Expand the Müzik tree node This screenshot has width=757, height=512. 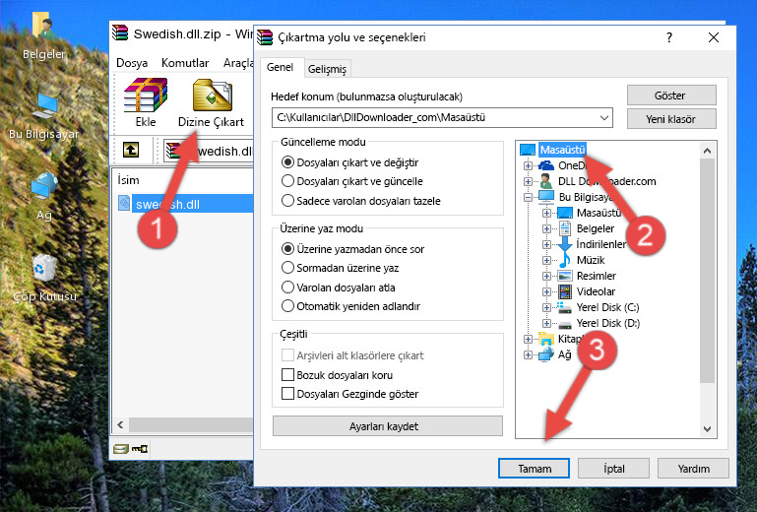(546, 260)
